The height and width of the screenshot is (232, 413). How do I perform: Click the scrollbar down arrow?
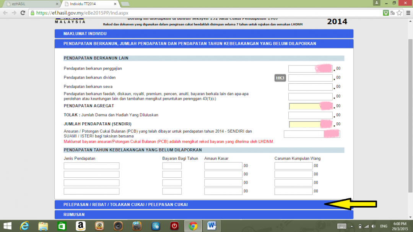[410, 217]
